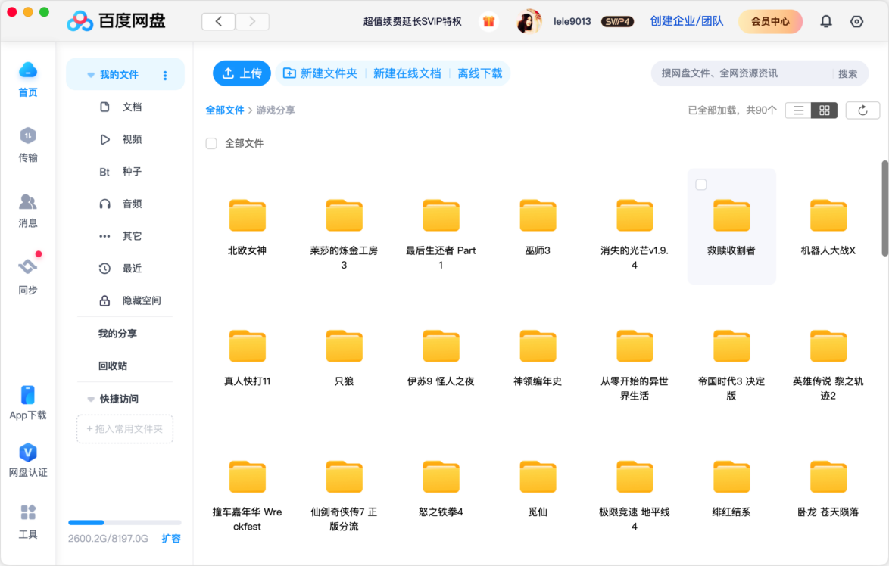Click the gift box icon
Viewport: 889px width, 566px height.
[x=488, y=21]
